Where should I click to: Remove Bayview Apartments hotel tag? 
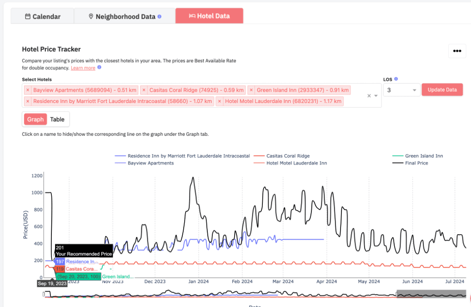click(28, 90)
